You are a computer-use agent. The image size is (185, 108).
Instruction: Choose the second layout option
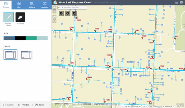26,55
